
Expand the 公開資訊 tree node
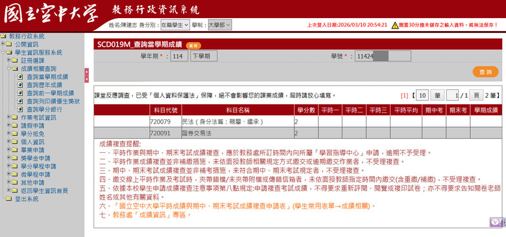3,44
